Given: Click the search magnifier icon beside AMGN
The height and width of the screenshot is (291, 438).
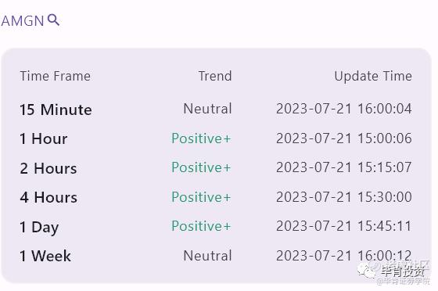Looking at the screenshot, I should [x=53, y=20].
